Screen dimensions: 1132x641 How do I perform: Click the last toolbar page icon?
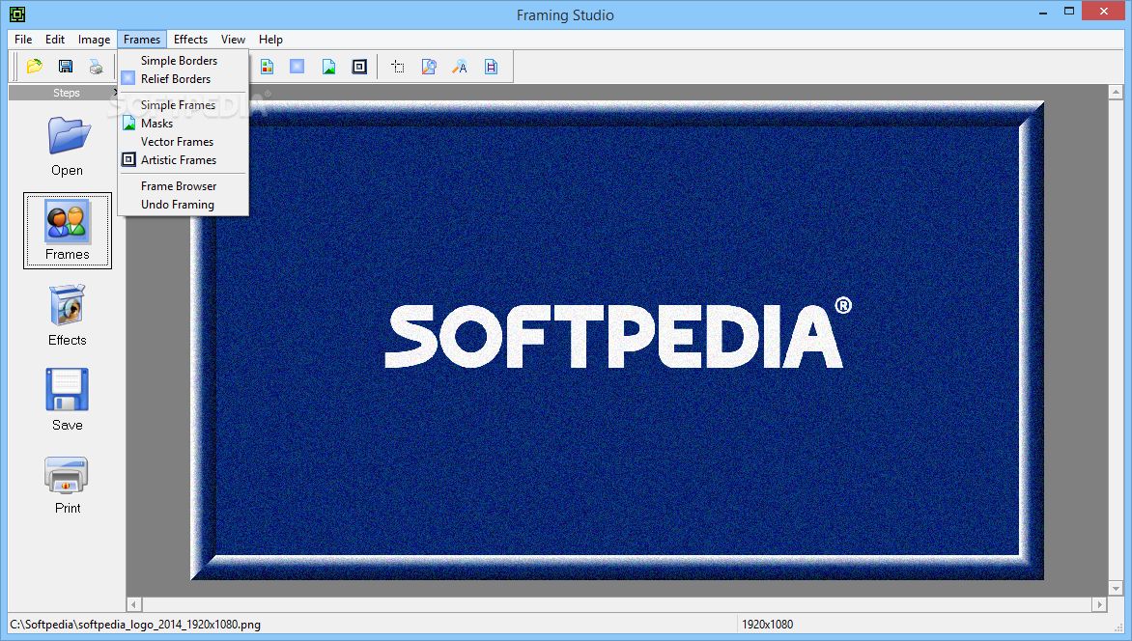pyautogui.click(x=491, y=67)
